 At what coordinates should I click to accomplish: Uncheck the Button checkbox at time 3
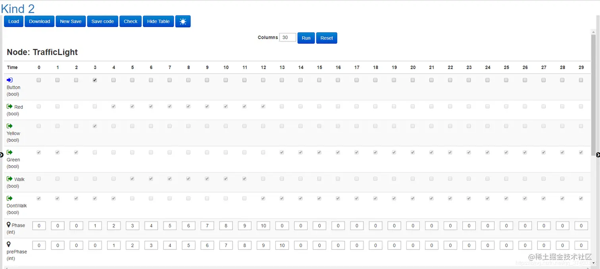pyautogui.click(x=95, y=80)
